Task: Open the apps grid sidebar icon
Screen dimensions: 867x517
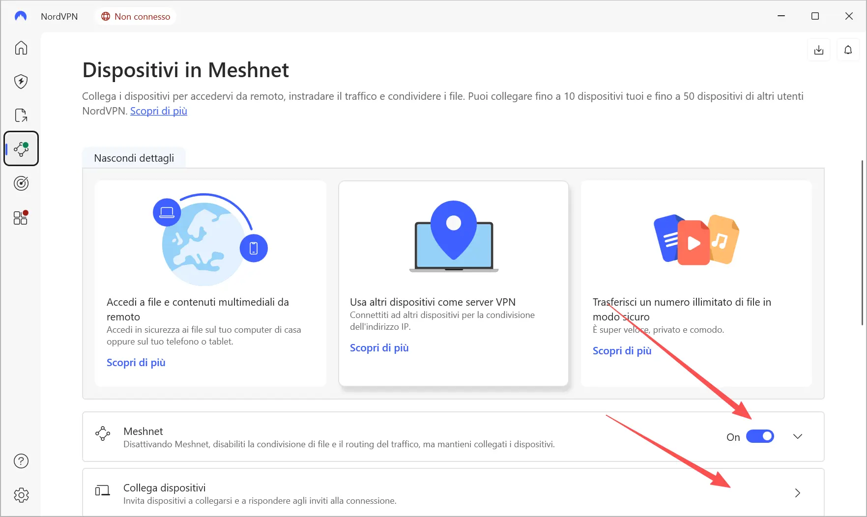Action: pyautogui.click(x=21, y=217)
